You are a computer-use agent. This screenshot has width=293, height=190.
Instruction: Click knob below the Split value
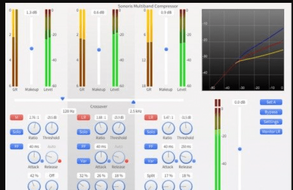coord(151,186)
